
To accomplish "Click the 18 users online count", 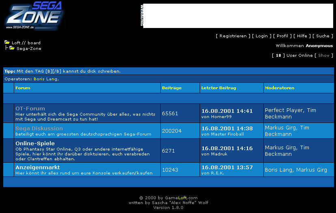I will 278,56.
